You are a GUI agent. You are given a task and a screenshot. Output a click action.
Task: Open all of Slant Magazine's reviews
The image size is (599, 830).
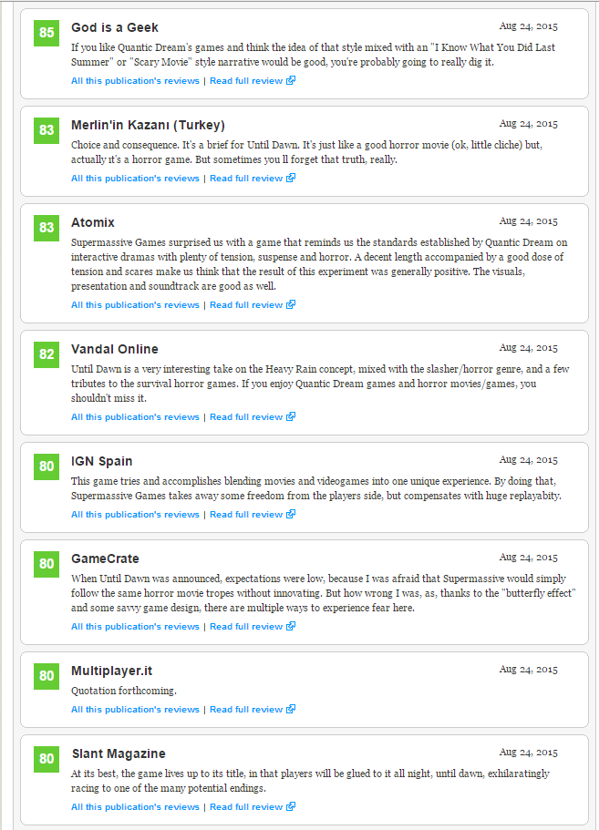135,807
